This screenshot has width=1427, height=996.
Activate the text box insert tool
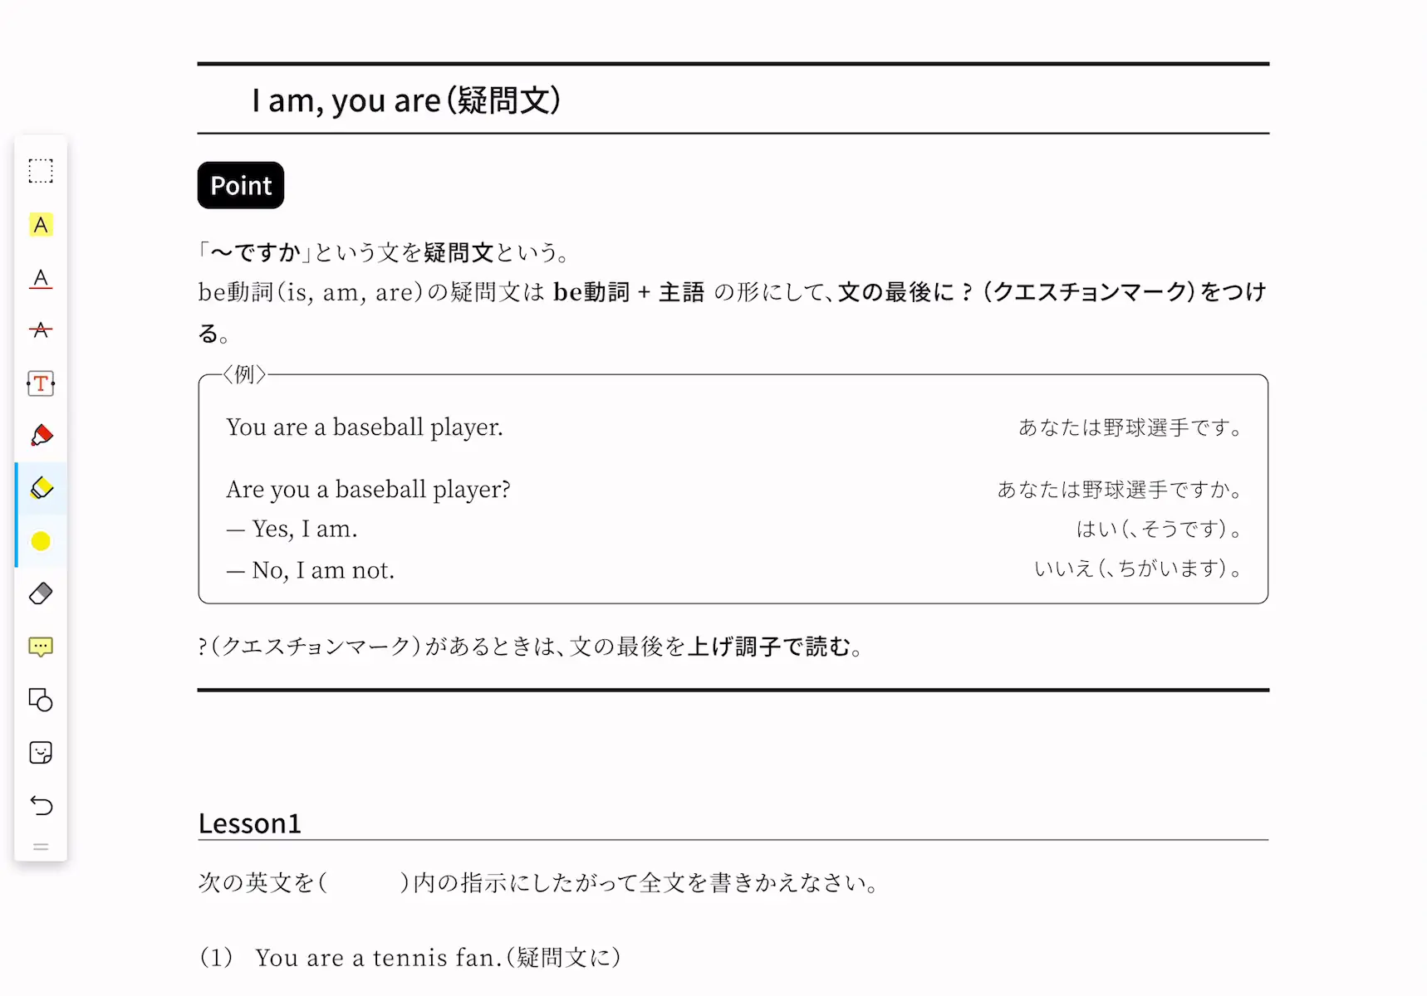[41, 383]
